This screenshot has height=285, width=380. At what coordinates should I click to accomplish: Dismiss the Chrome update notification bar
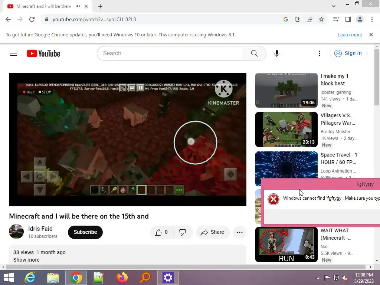click(x=371, y=35)
